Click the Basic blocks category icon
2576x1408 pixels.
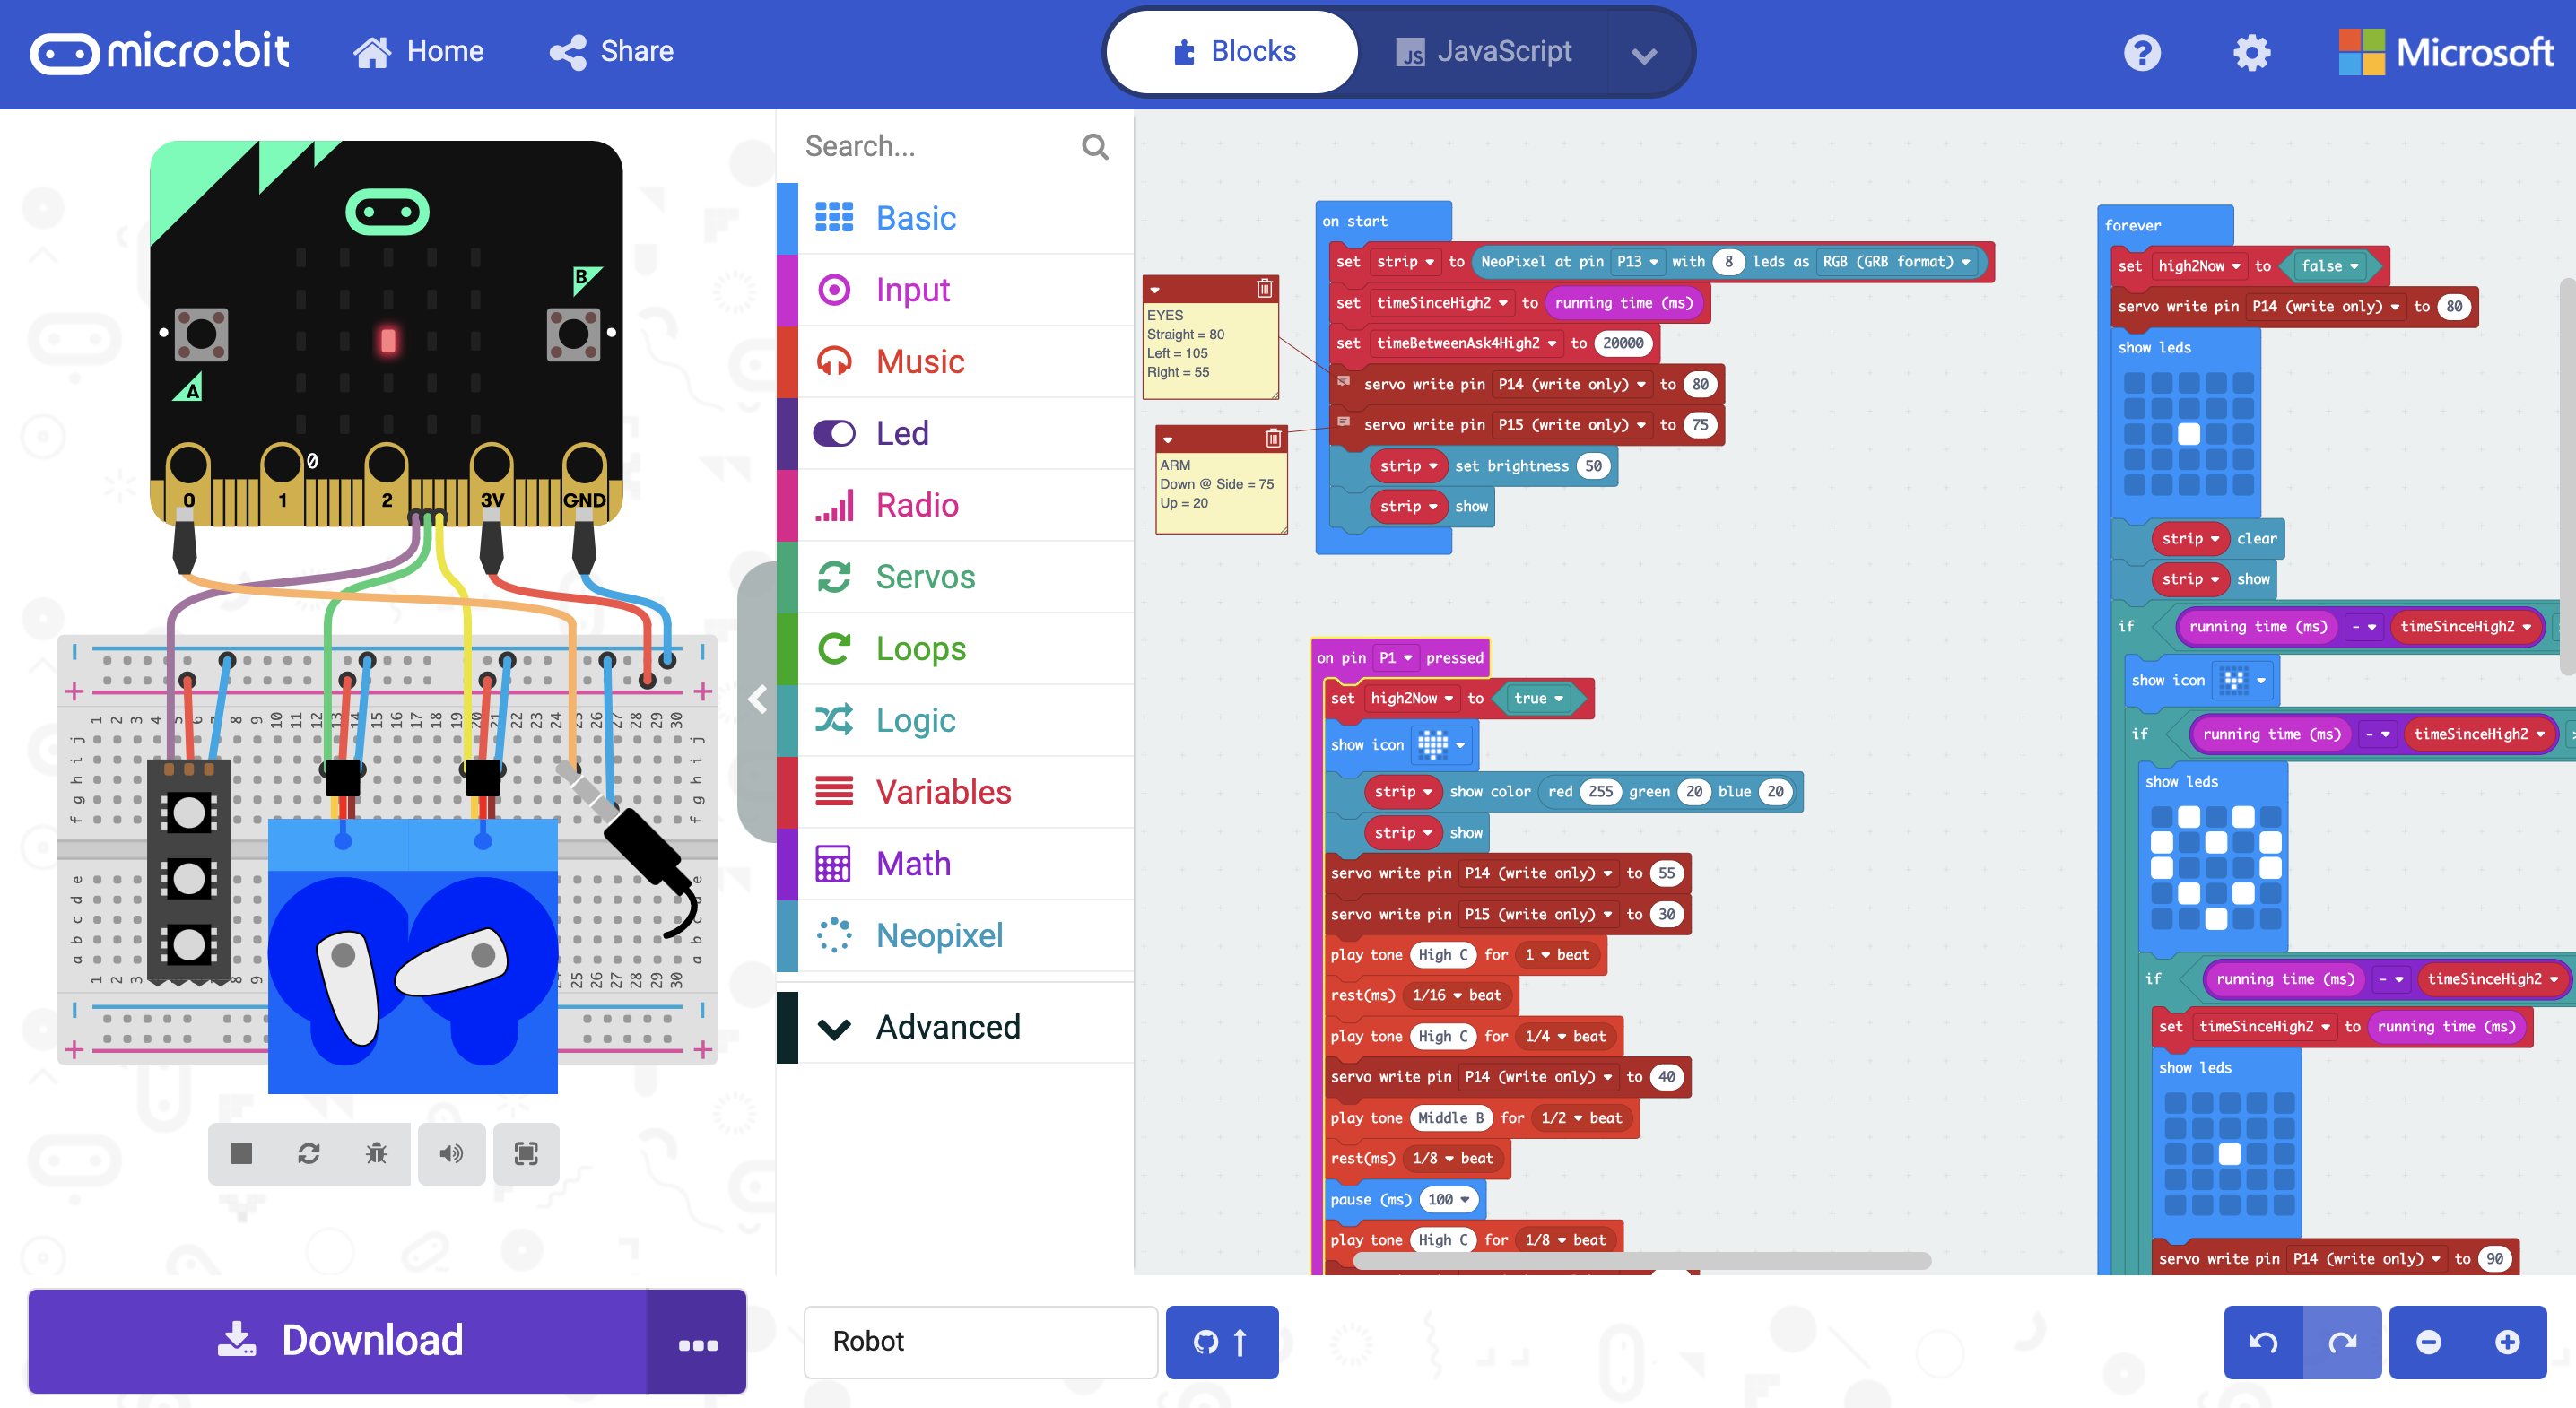(834, 217)
